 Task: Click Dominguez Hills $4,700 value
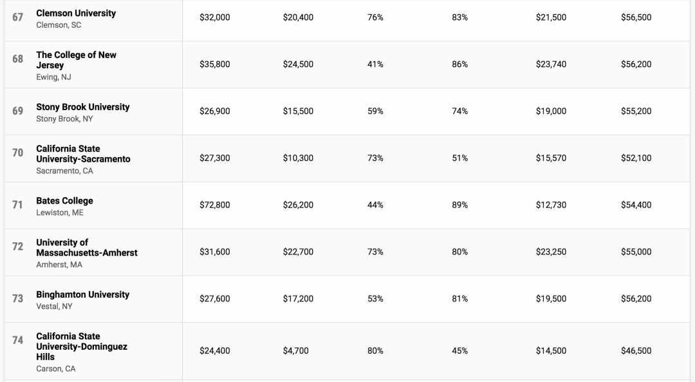pos(295,351)
